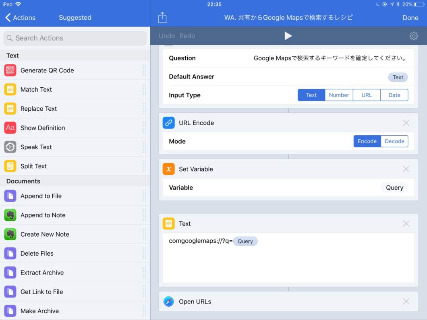Tap the workflow title in header
Viewport: 427px width, 320px height.
(288, 18)
